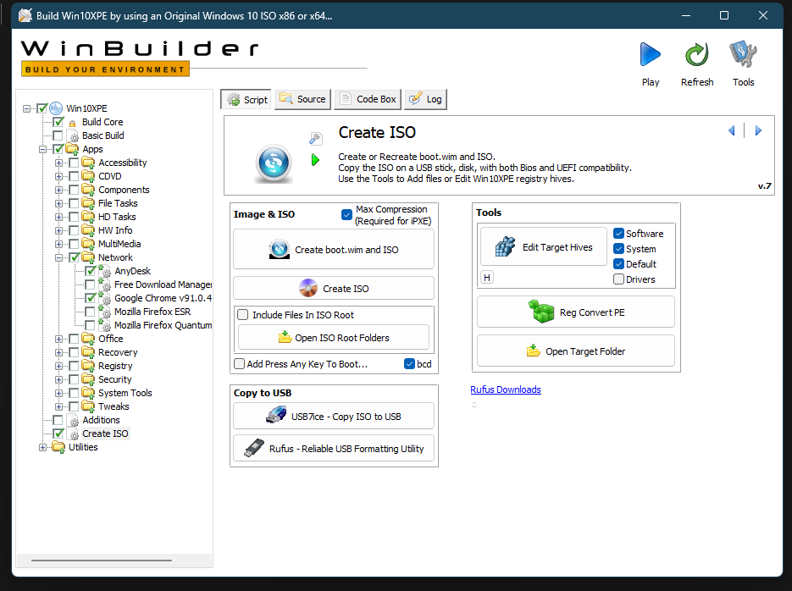
Task: Enable Add Press Any Key To Boot
Action: pyautogui.click(x=240, y=364)
